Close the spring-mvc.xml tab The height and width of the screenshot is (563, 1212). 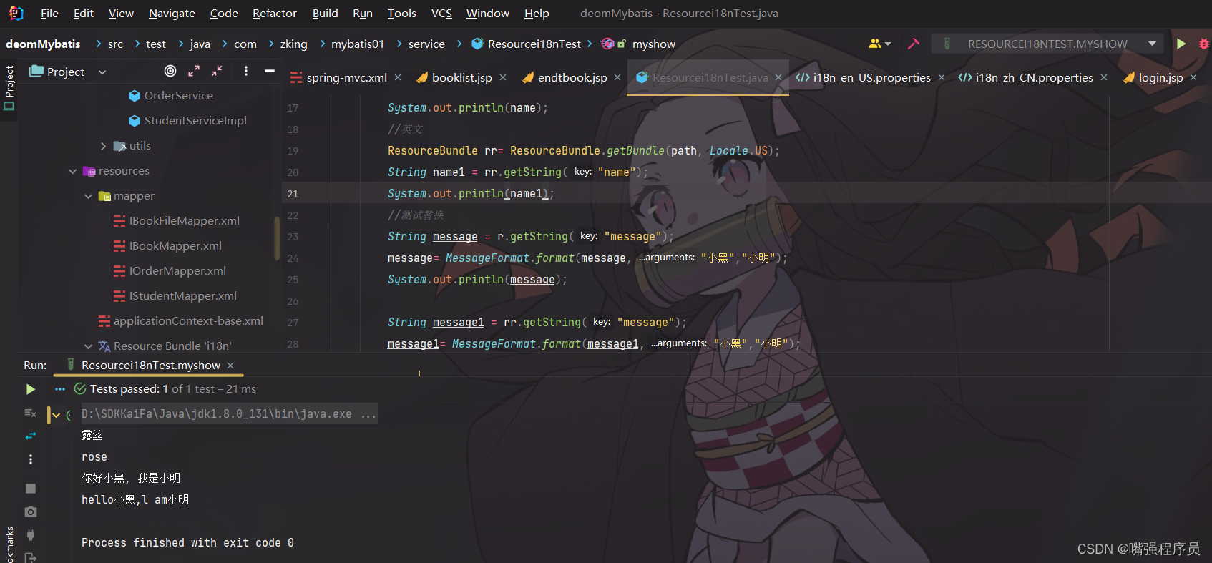(398, 77)
